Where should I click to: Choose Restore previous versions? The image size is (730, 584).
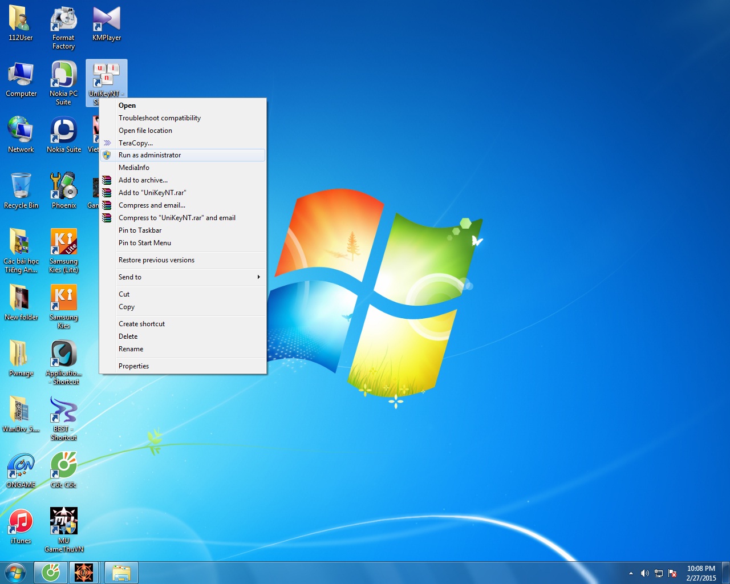click(x=182, y=260)
